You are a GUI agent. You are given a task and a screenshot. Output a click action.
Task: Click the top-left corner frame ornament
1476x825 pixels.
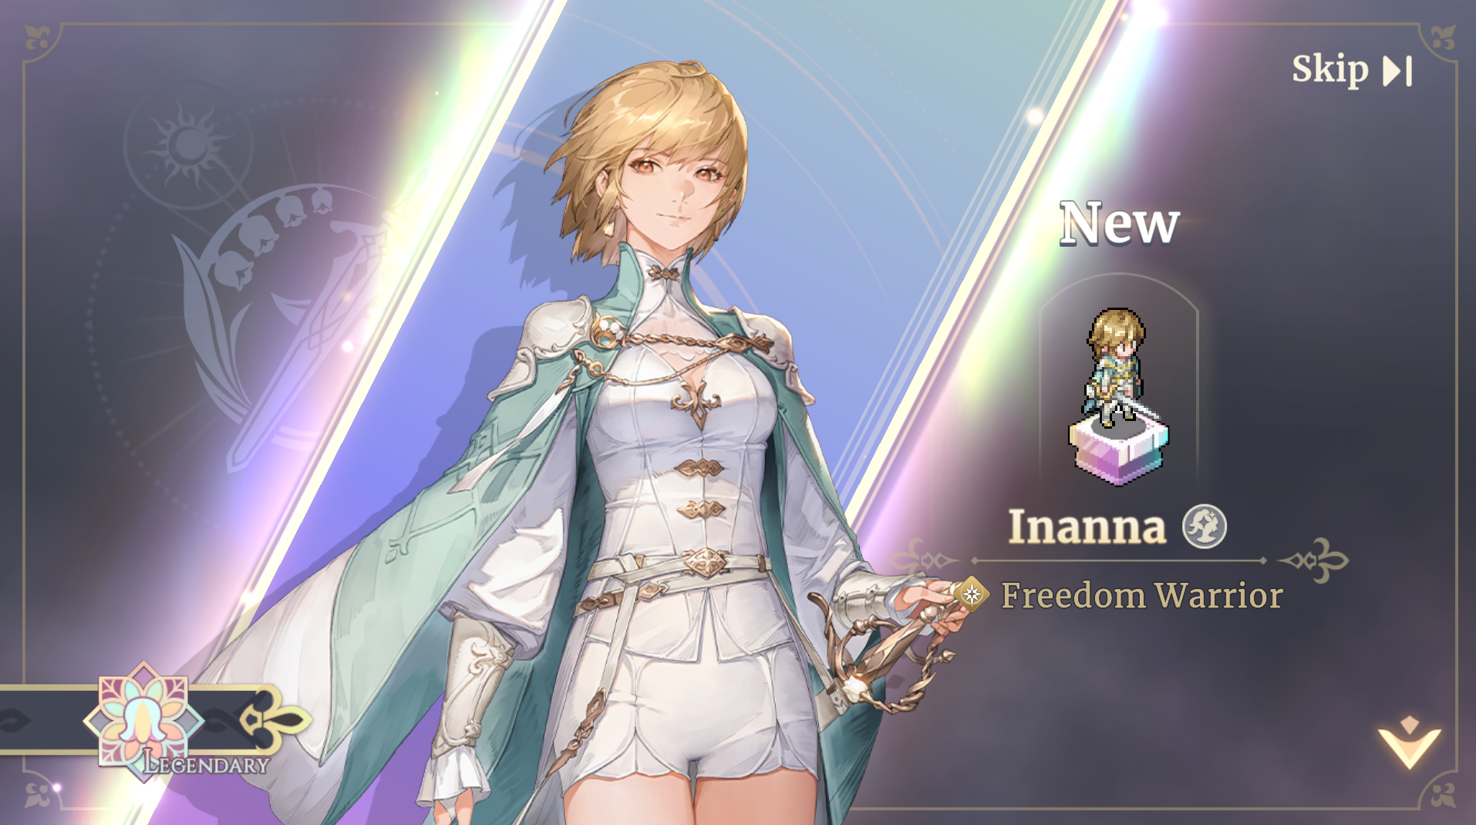(39, 37)
